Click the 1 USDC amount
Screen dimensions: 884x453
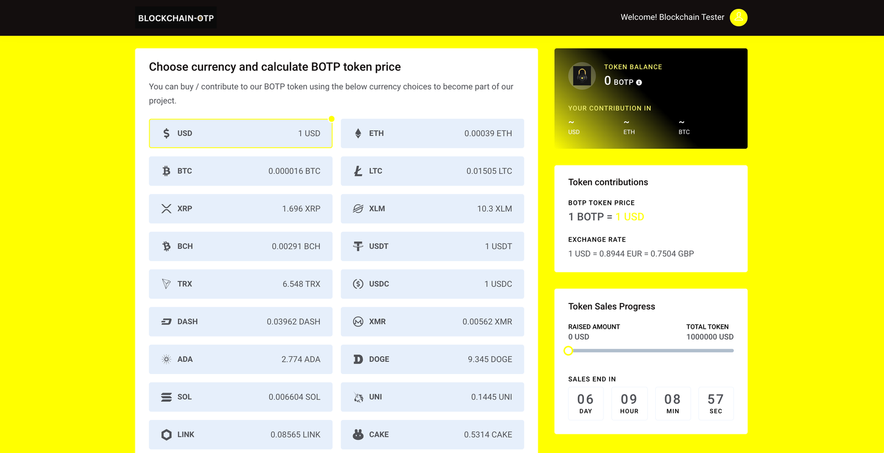click(x=498, y=284)
